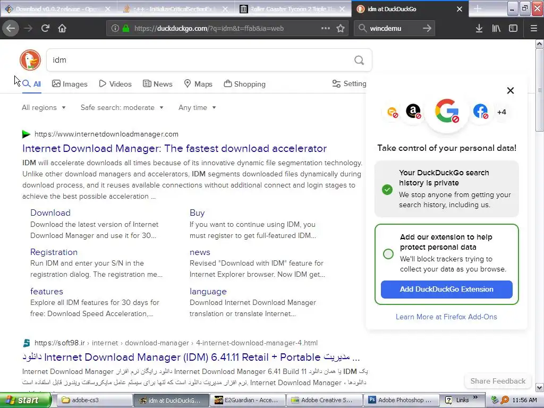Switch to Adobe Photoshop taskbar window
This screenshot has width=544, height=408.
[x=401, y=400]
